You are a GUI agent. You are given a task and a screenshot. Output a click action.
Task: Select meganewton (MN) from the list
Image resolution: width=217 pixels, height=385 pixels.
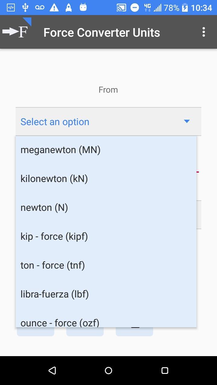point(60,150)
